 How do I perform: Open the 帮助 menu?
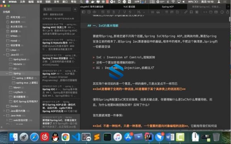[x=74, y=2]
